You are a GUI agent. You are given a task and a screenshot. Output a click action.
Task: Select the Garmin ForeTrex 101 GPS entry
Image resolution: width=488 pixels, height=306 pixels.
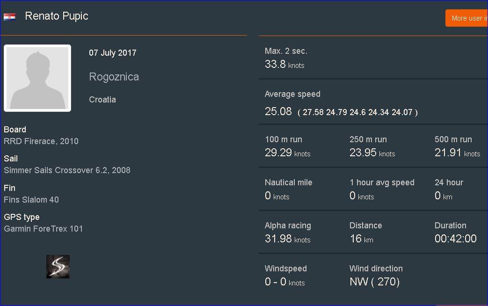pyautogui.click(x=44, y=229)
